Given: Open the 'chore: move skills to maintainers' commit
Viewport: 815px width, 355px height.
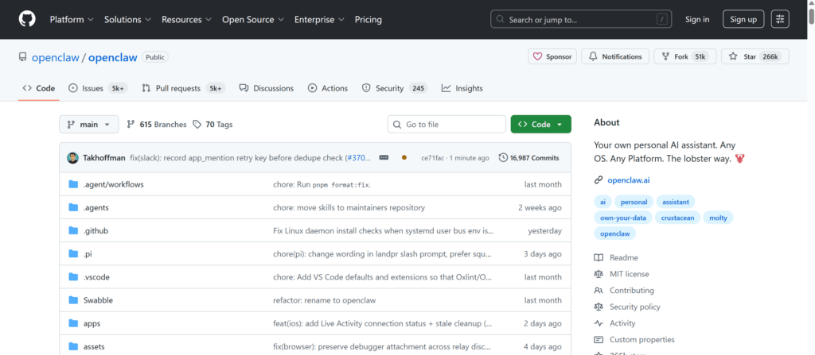Looking at the screenshot, I should click(x=349, y=207).
